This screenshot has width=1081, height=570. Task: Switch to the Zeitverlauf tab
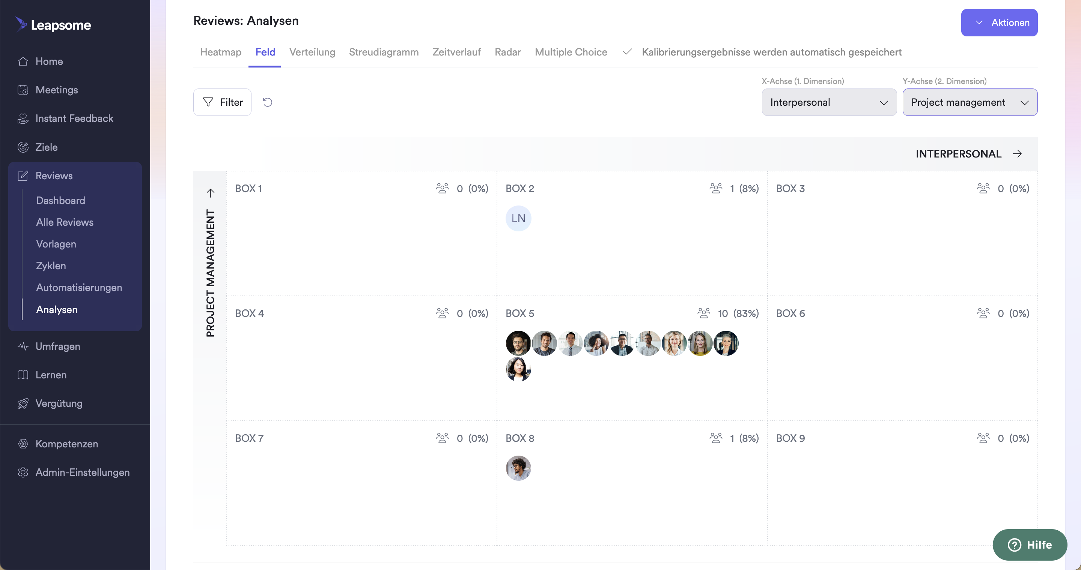456,52
